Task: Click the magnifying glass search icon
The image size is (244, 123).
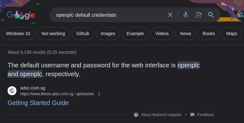Action: (x=211, y=15)
